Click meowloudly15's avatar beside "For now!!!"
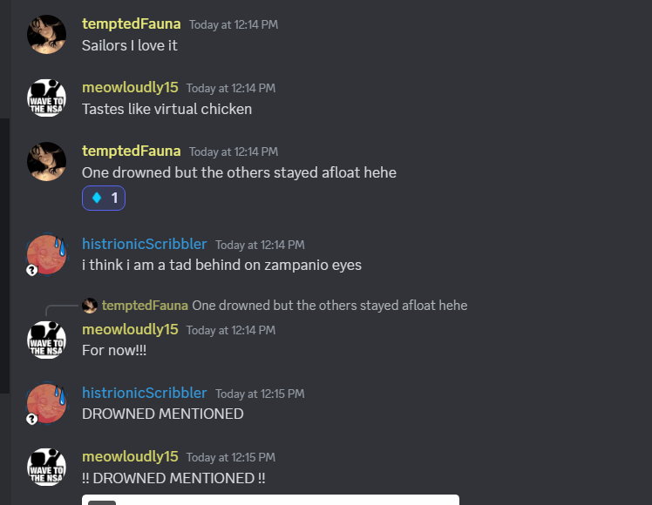The height and width of the screenshot is (505, 652). [46, 340]
